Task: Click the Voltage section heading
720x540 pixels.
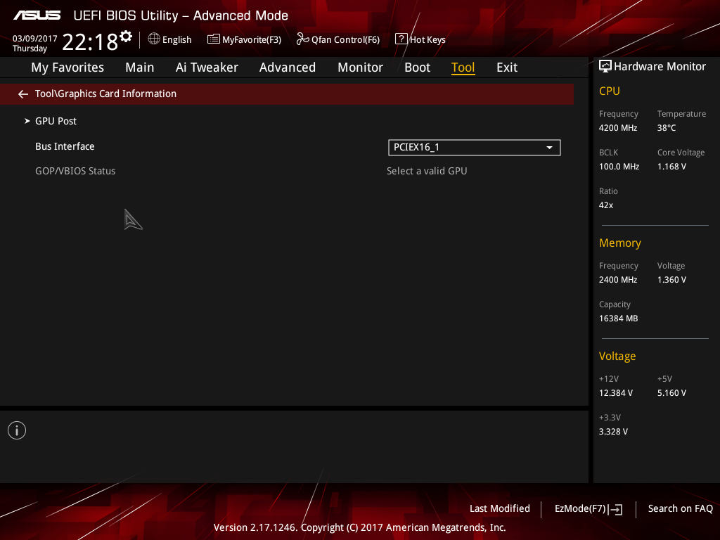Action: [617, 356]
